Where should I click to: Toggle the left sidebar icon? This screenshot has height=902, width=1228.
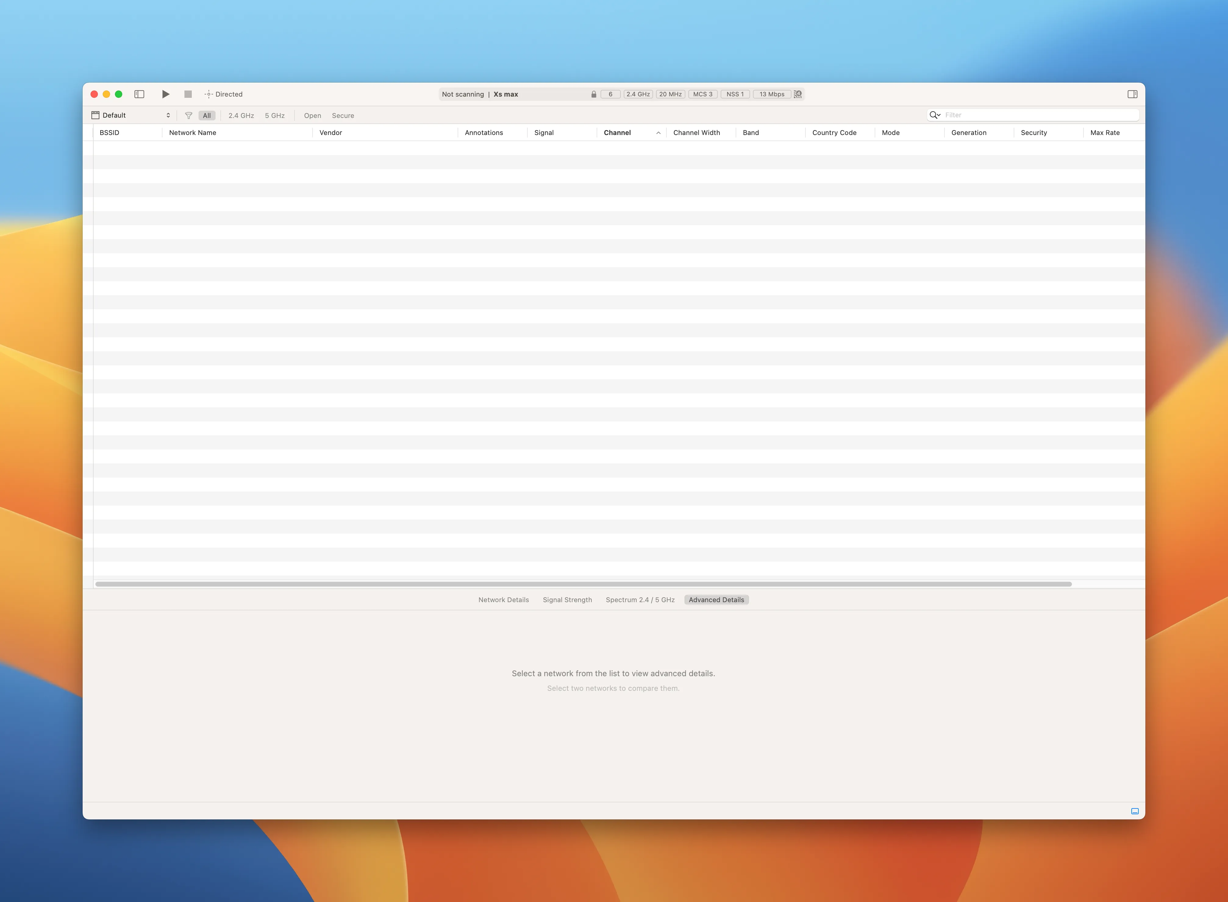[139, 94]
